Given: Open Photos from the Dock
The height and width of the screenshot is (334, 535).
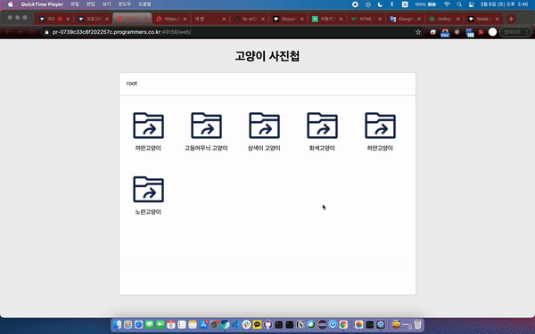Looking at the screenshot, I should click(x=358, y=325).
